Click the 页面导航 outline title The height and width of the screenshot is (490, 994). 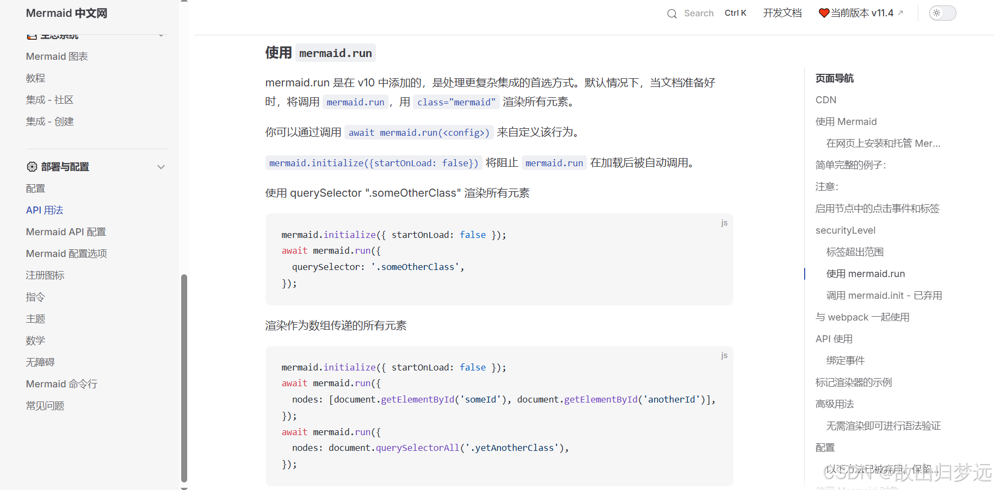(x=835, y=78)
